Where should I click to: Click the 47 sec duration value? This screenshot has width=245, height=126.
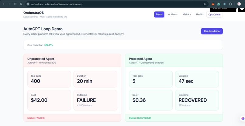pyautogui.click(x=186, y=81)
